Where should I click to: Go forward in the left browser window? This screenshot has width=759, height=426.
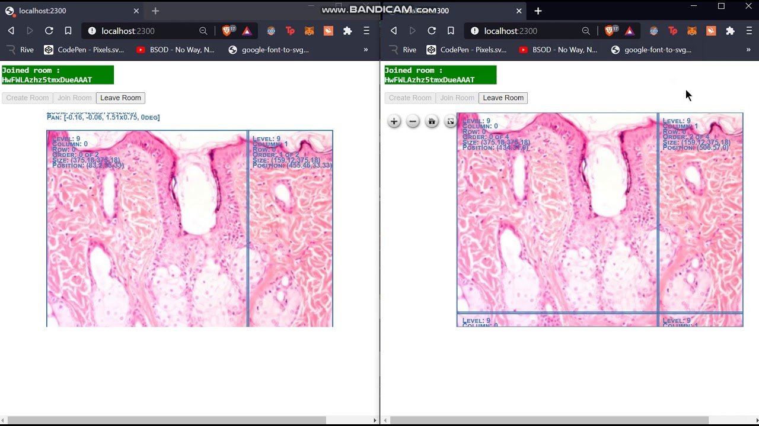[30, 31]
